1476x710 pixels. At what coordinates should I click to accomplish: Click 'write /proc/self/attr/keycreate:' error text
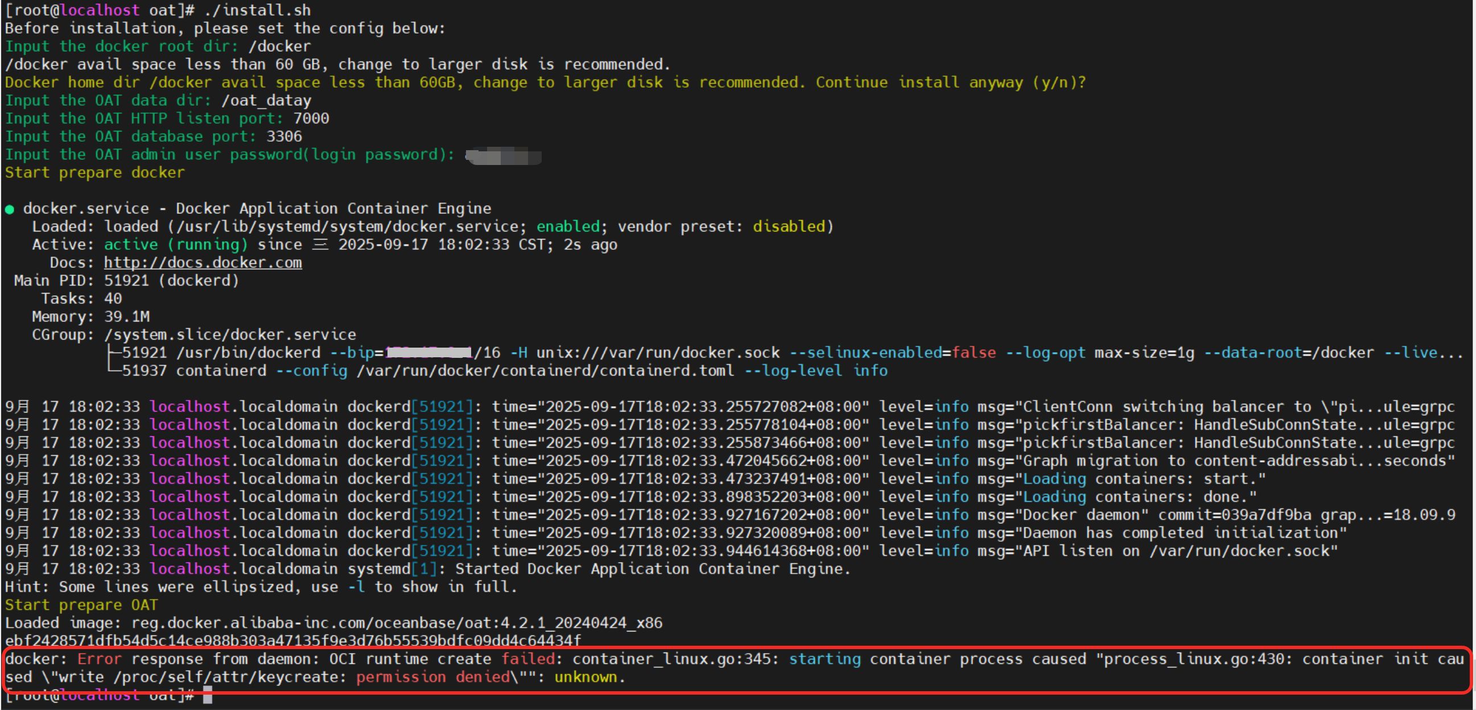click(203, 678)
